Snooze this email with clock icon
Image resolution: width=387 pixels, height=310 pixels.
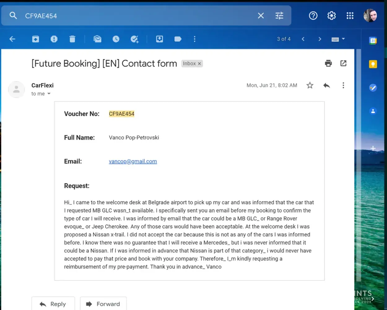click(x=116, y=39)
